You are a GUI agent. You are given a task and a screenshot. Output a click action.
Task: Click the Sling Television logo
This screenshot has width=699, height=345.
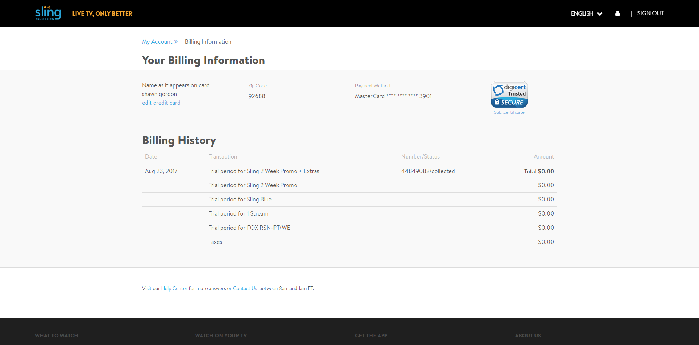(x=48, y=13)
